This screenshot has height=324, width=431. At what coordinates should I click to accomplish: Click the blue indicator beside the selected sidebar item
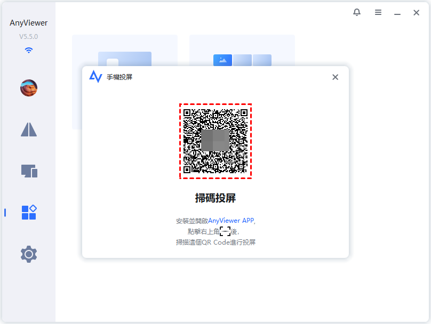pyautogui.click(x=4, y=212)
